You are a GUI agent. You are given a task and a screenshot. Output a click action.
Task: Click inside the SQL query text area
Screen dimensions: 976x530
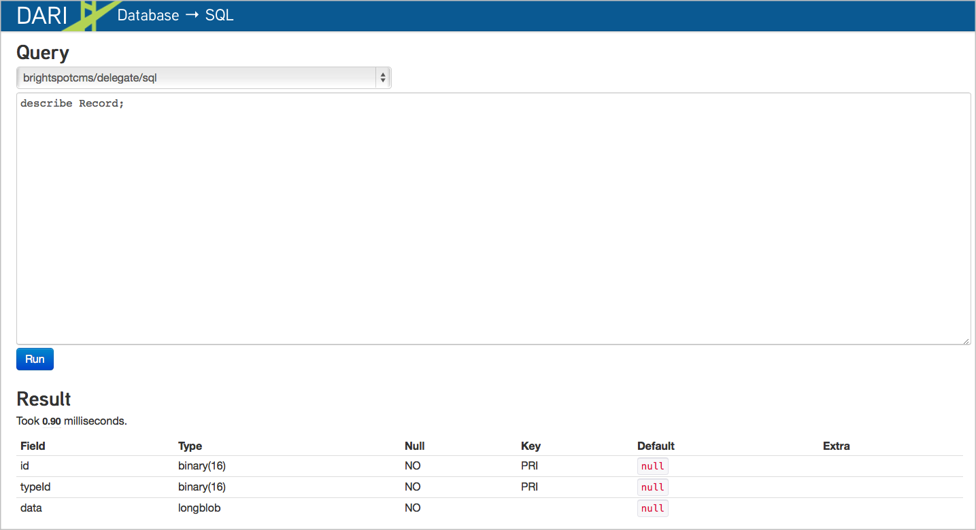coord(493,219)
